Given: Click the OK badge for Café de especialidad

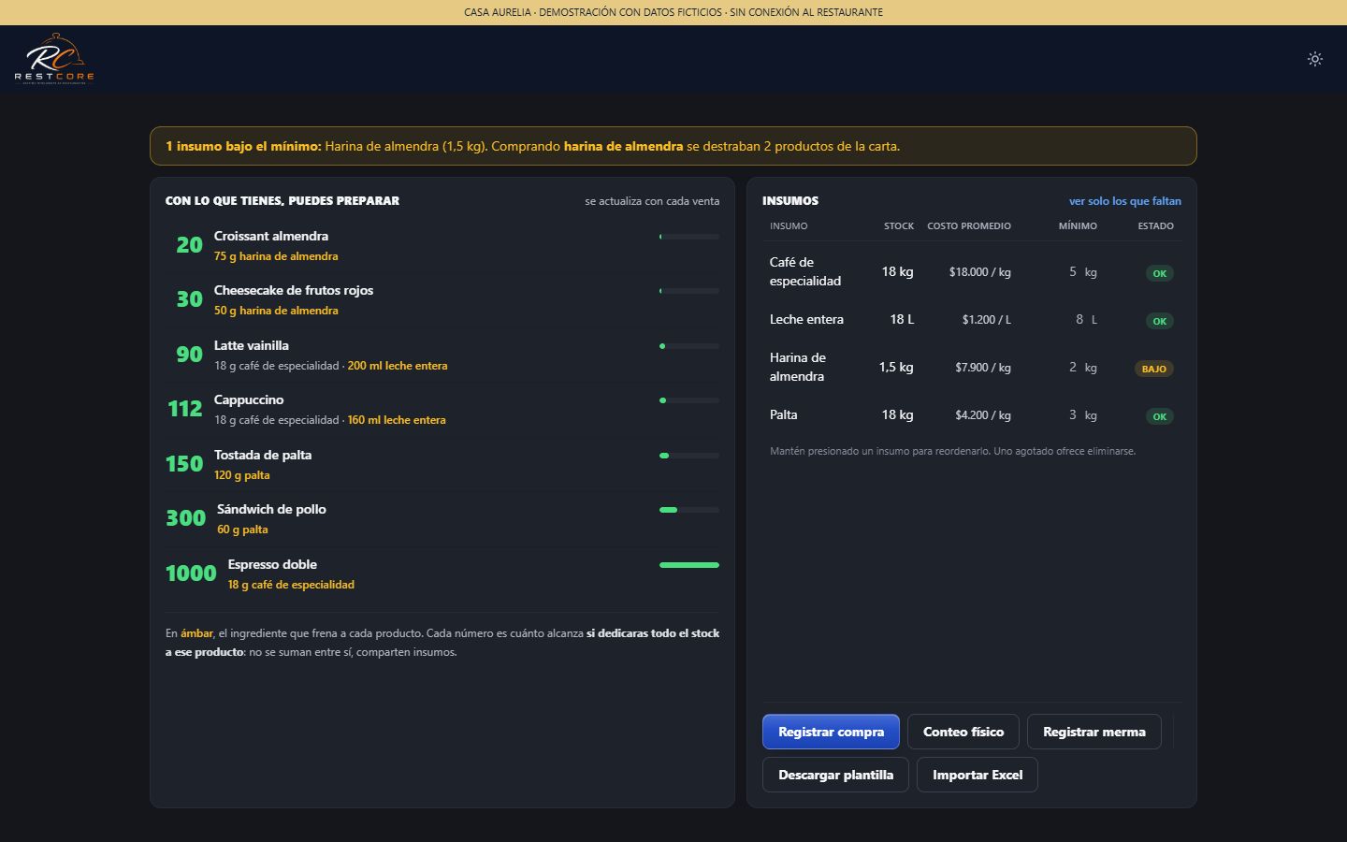Looking at the screenshot, I should pos(1160,273).
